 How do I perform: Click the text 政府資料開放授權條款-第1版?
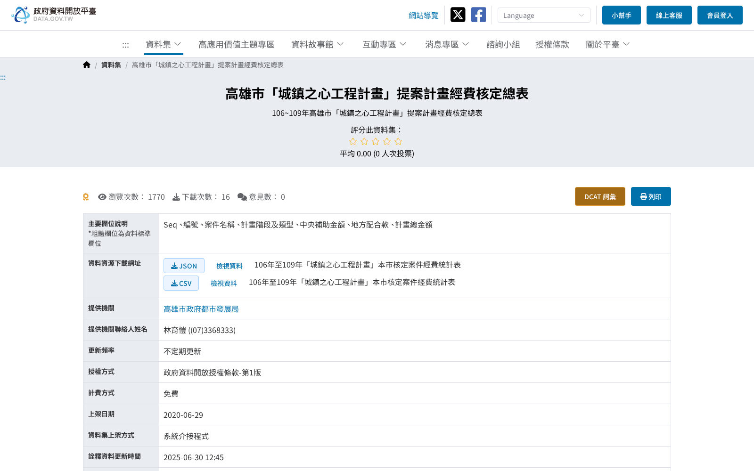pyautogui.click(x=212, y=373)
